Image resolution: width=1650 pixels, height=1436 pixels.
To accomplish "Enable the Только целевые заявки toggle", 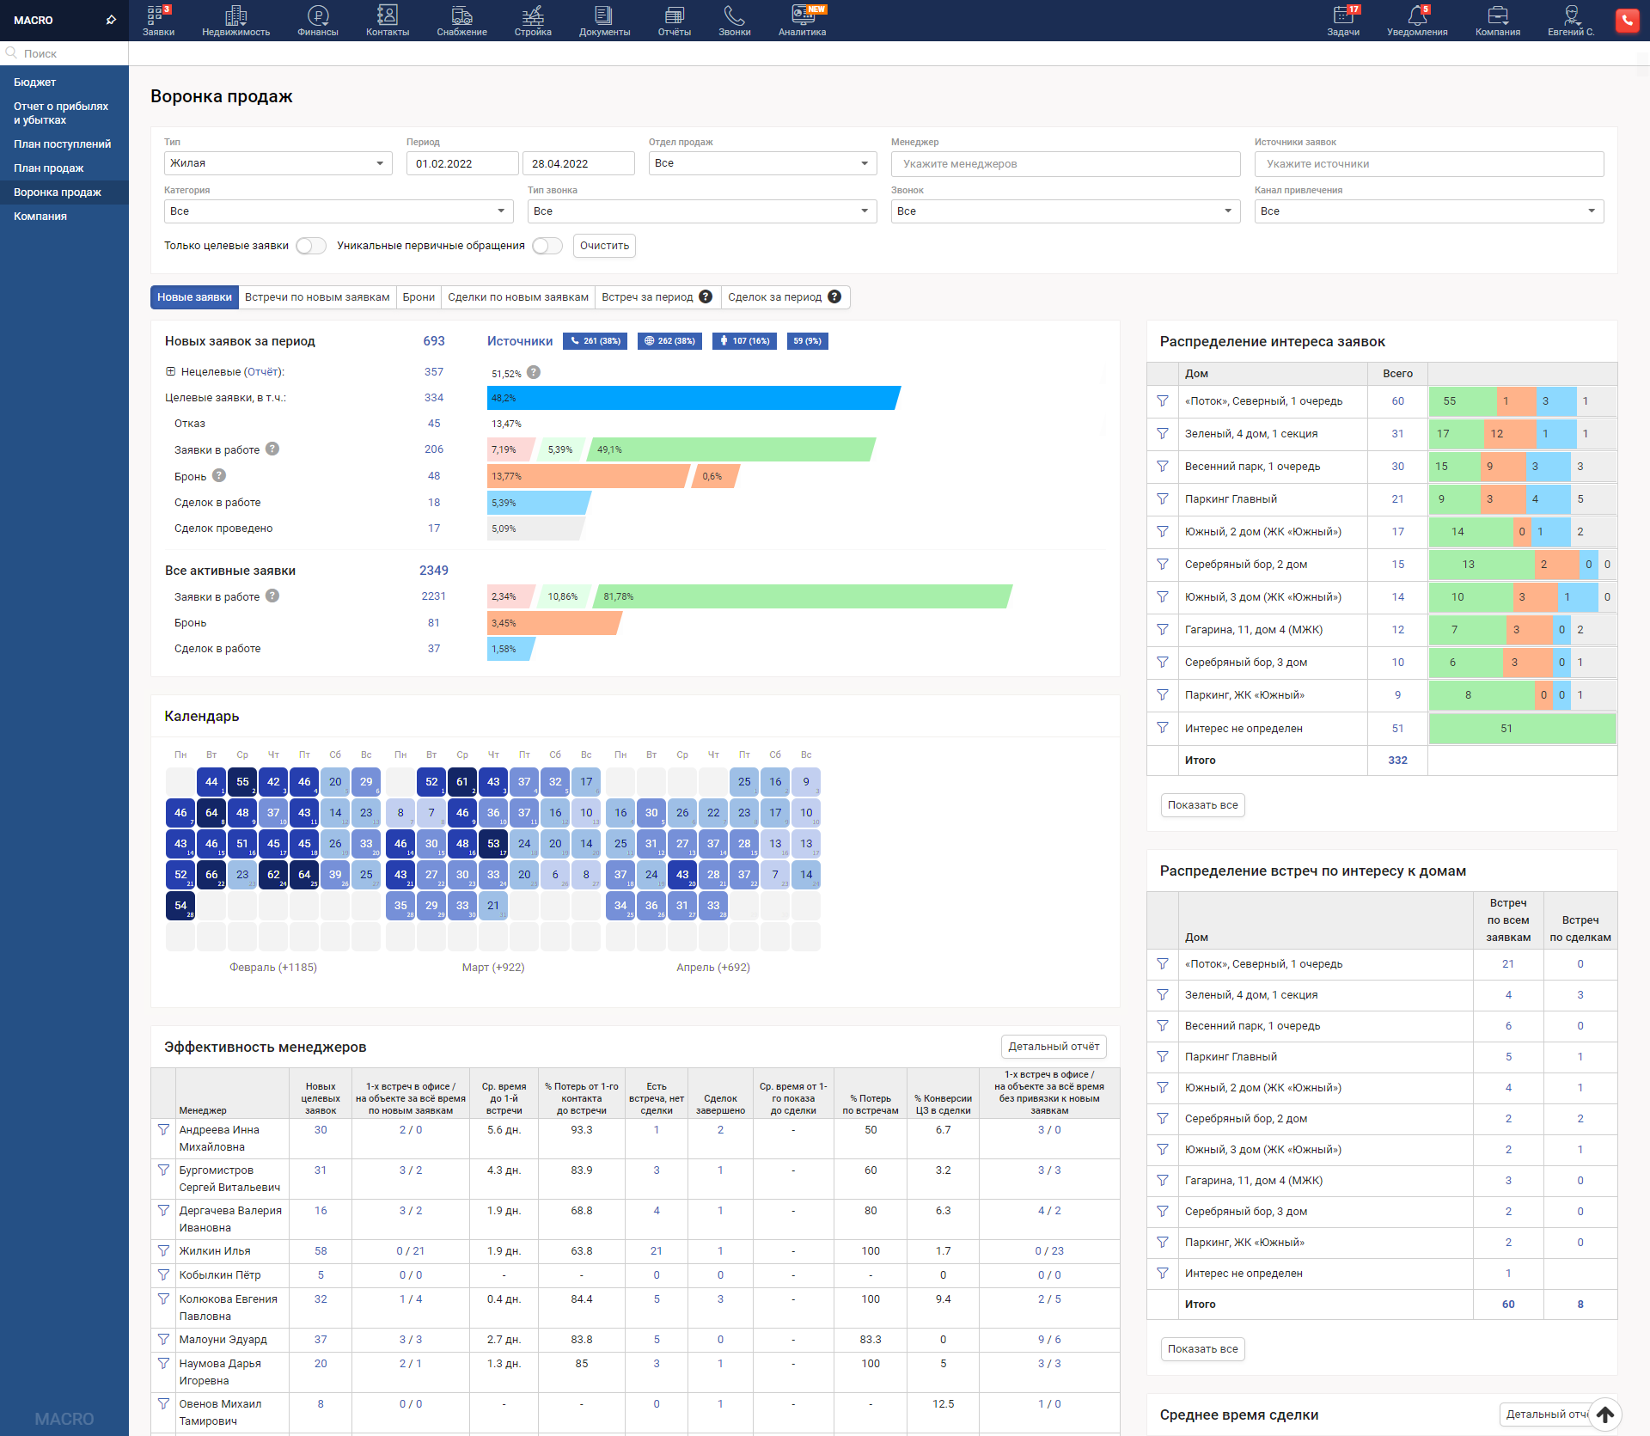I will (x=310, y=246).
